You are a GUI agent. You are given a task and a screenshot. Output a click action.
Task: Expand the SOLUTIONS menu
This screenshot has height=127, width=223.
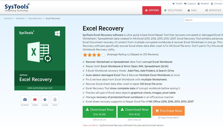[x=173, y=10]
